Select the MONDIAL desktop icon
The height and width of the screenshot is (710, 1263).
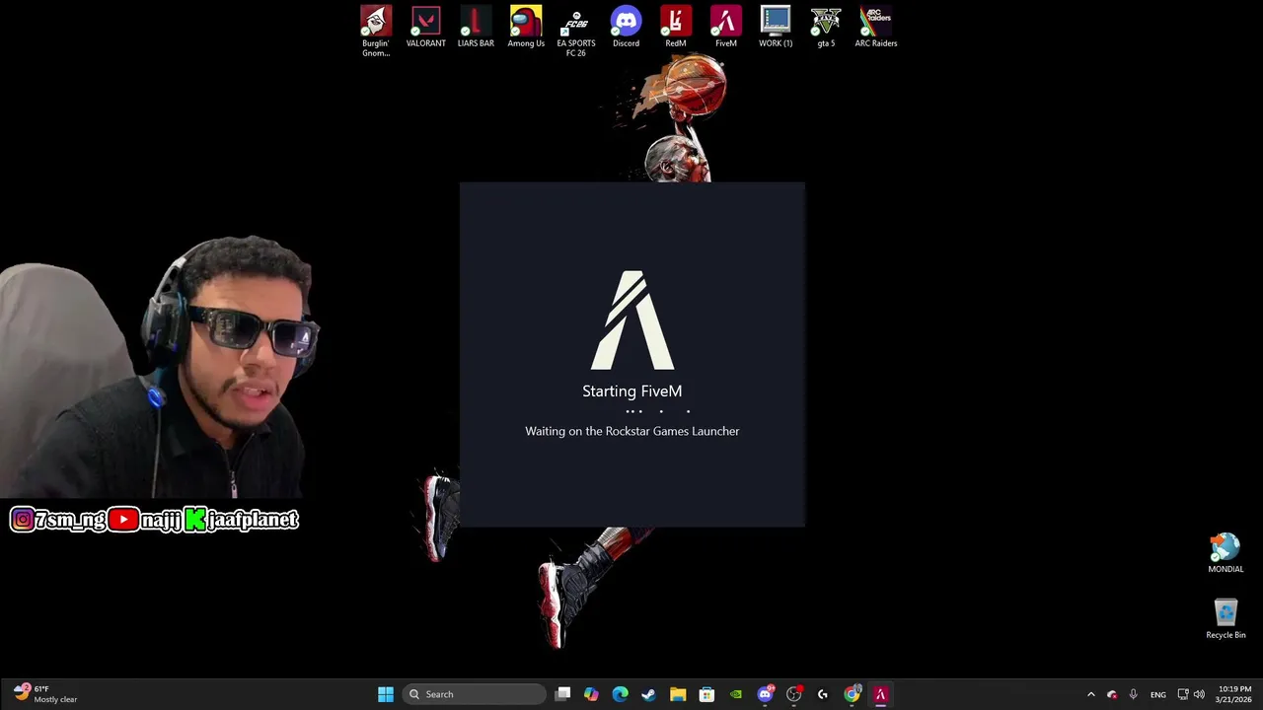(x=1226, y=553)
